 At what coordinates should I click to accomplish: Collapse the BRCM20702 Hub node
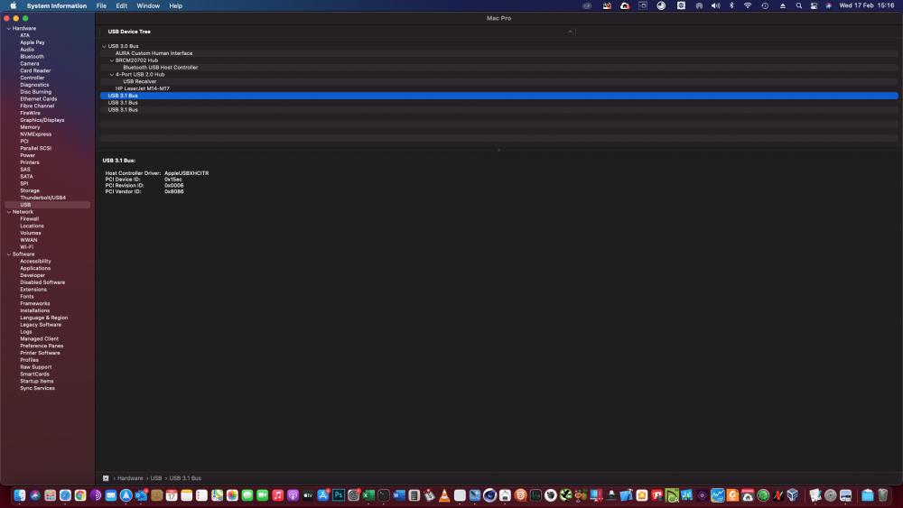click(x=112, y=60)
